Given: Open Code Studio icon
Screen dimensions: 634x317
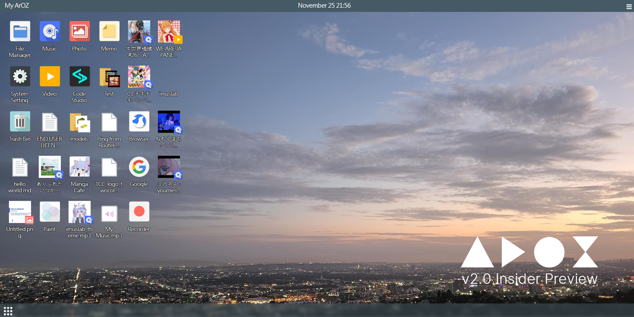Looking at the screenshot, I should pyautogui.click(x=79, y=77).
